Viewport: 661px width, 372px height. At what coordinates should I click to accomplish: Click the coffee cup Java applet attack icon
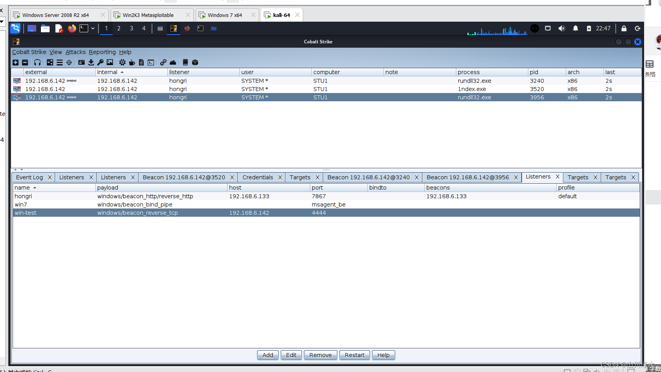point(132,62)
